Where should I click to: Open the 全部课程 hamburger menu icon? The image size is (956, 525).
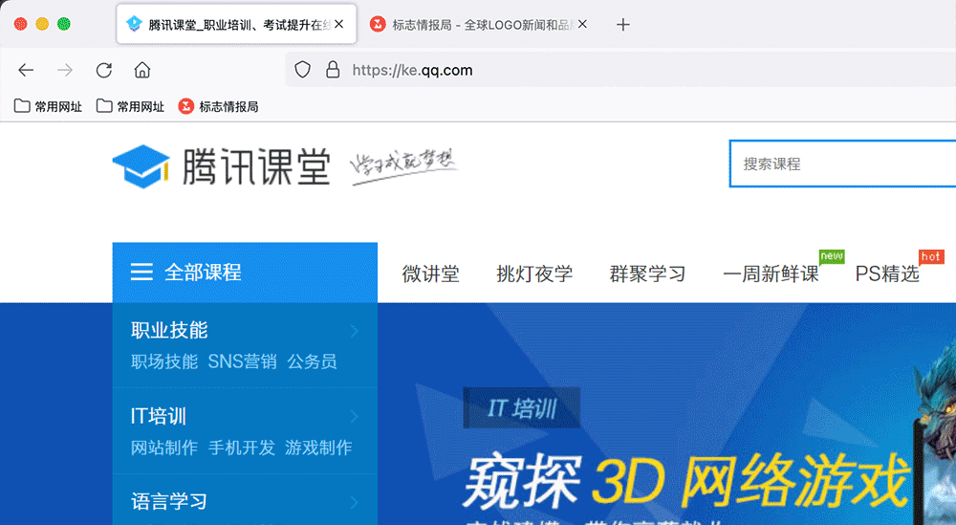(x=141, y=273)
